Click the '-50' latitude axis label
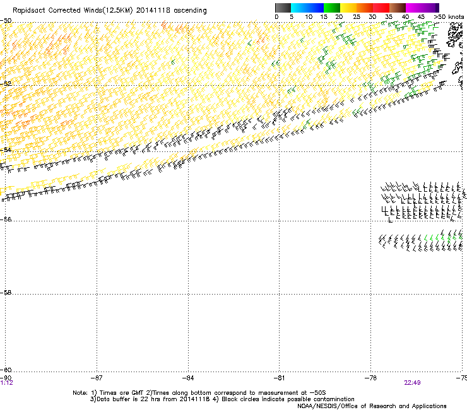 pyautogui.click(x=6, y=21)
